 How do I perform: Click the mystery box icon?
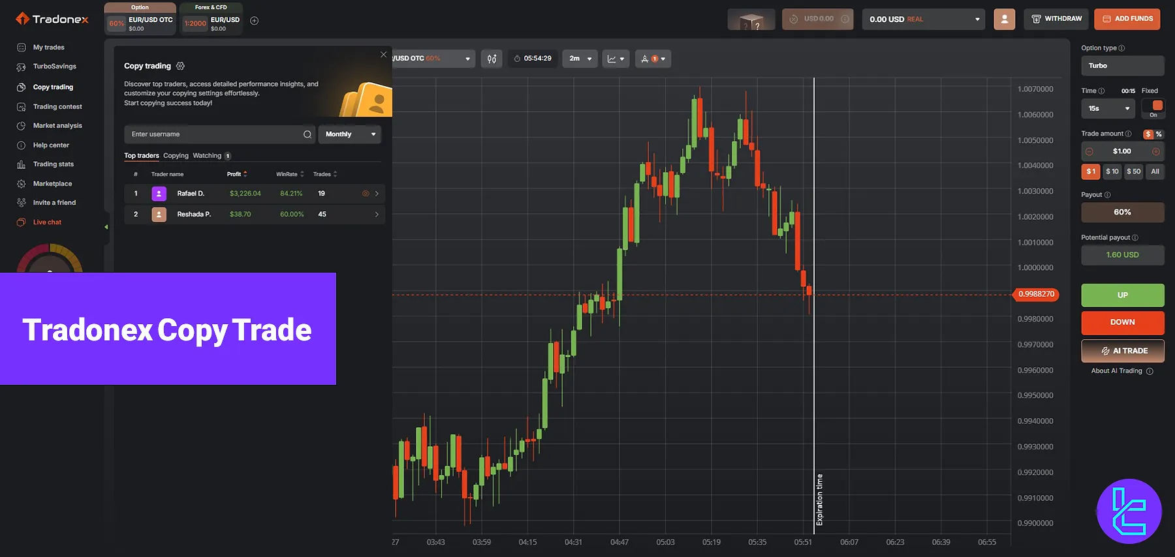751,20
